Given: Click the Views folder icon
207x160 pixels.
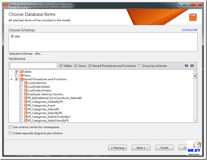Looking at the screenshot, I should click(x=21, y=75).
